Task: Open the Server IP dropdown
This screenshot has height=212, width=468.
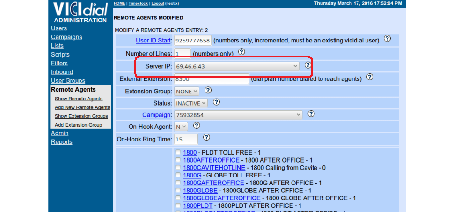Action: [237, 66]
